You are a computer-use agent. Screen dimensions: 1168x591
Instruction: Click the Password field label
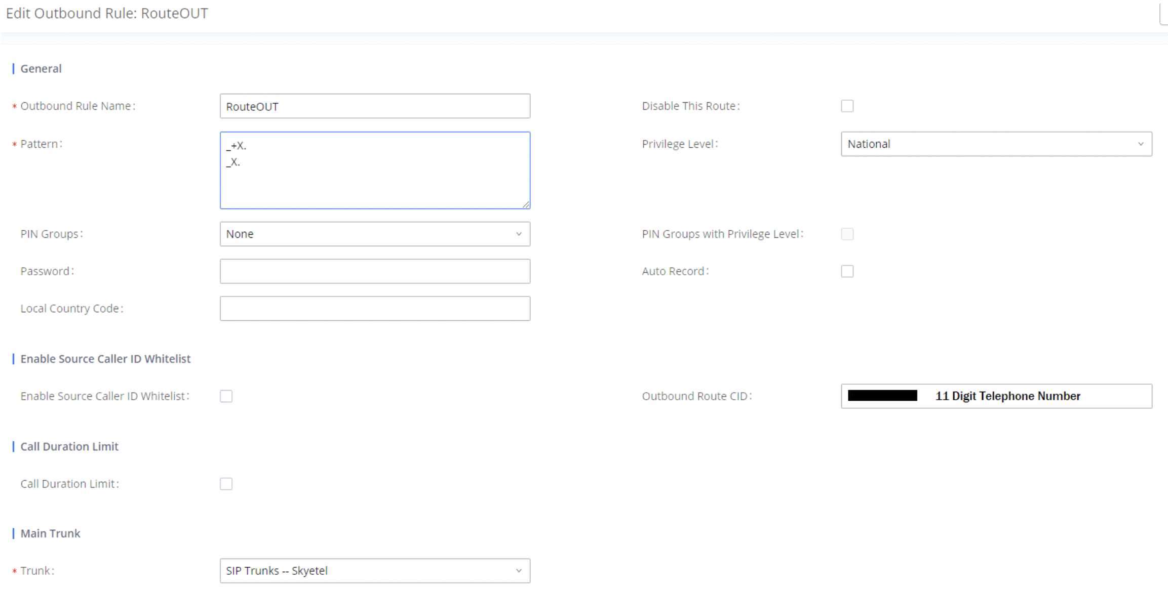[47, 271]
